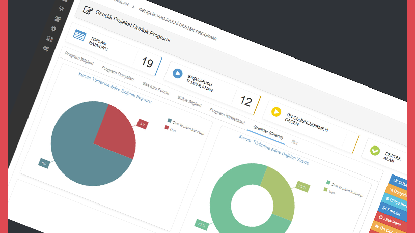This screenshot has width=415, height=233.
Task: Toggle Lise legend in Başvuru pie chart
Action: [170, 129]
